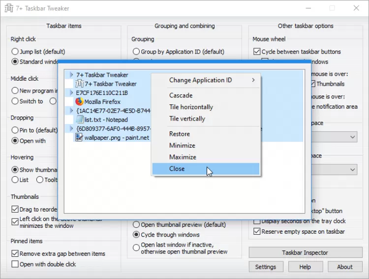Select {1AC14E77-02E7-4E5D-B744 group row
Image resolution: width=369 pixels, height=279 pixels.
pos(108,111)
